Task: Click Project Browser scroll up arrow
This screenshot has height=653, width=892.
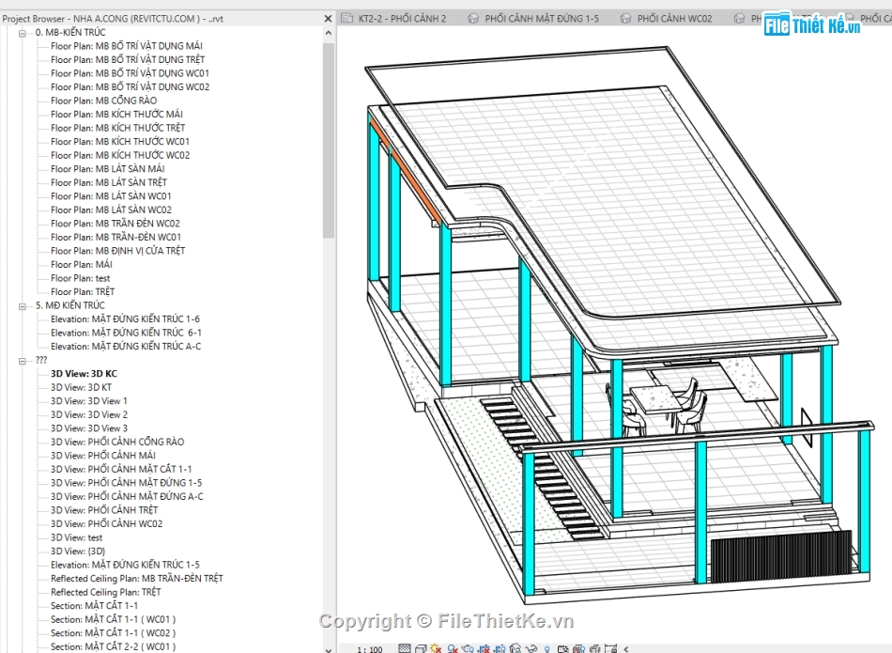Action: (x=329, y=33)
